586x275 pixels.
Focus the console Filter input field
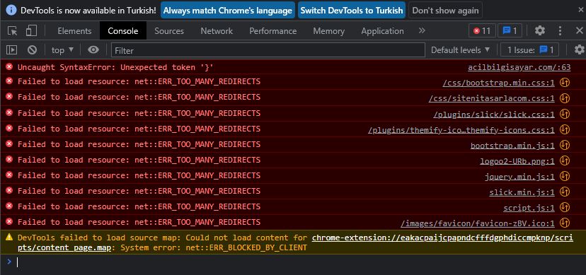pyautogui.click(x=268, y=50)
